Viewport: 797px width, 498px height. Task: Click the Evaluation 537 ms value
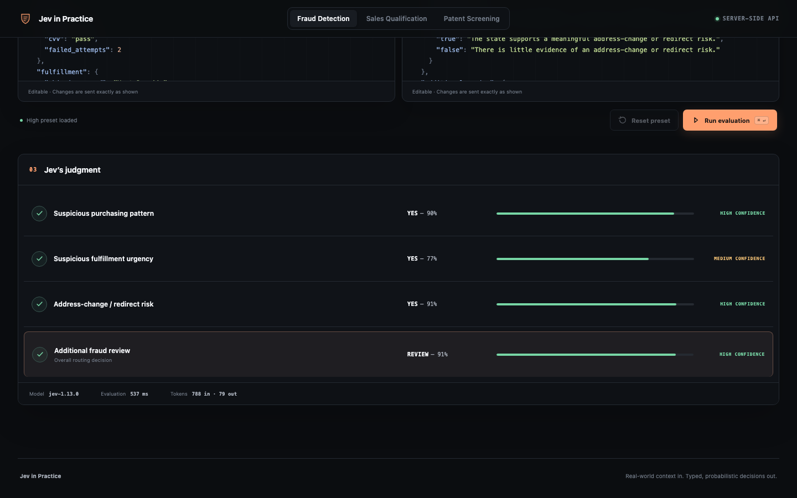(x=139, y=394)
